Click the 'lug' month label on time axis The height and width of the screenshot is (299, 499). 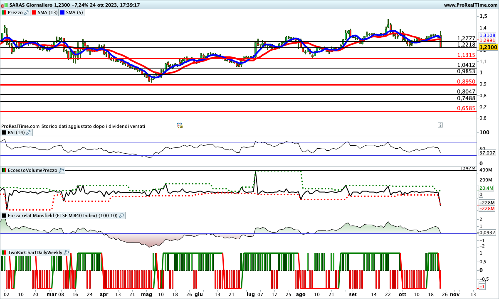coord(251,294)
